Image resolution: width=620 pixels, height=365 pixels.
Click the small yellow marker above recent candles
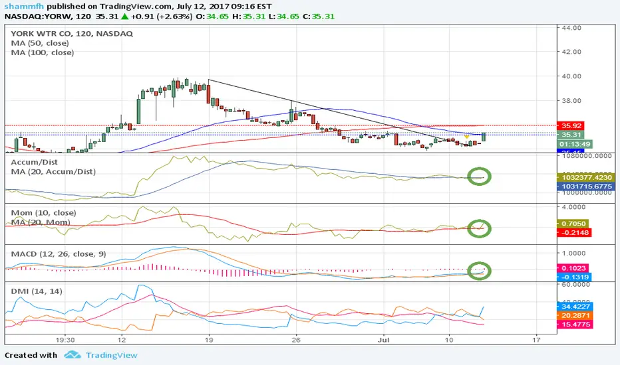[466, 137]
